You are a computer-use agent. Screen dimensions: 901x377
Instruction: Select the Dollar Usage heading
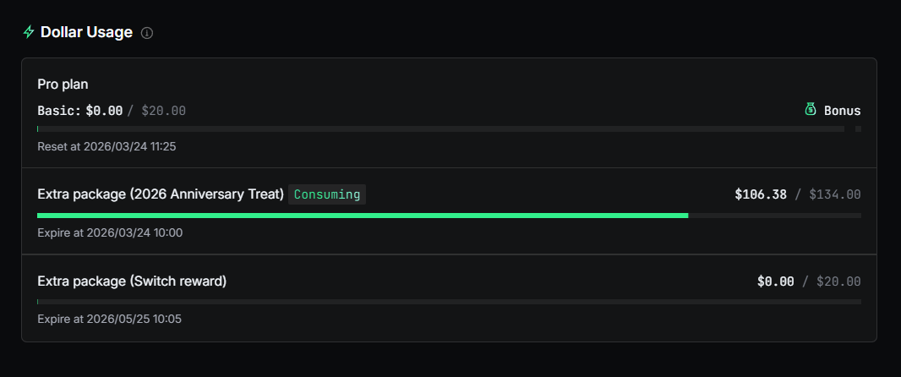86,32
